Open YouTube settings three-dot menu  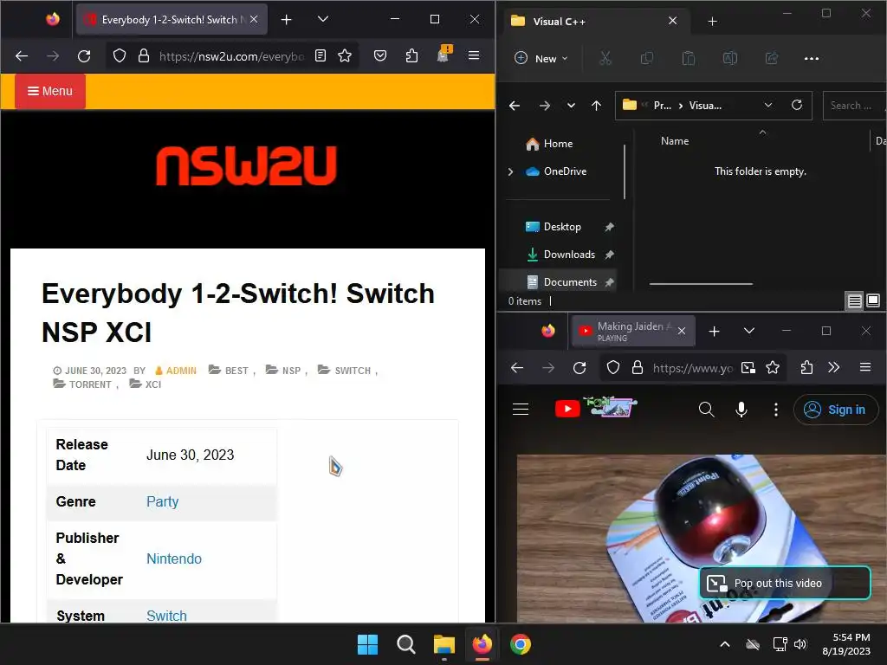coord(775,410)
